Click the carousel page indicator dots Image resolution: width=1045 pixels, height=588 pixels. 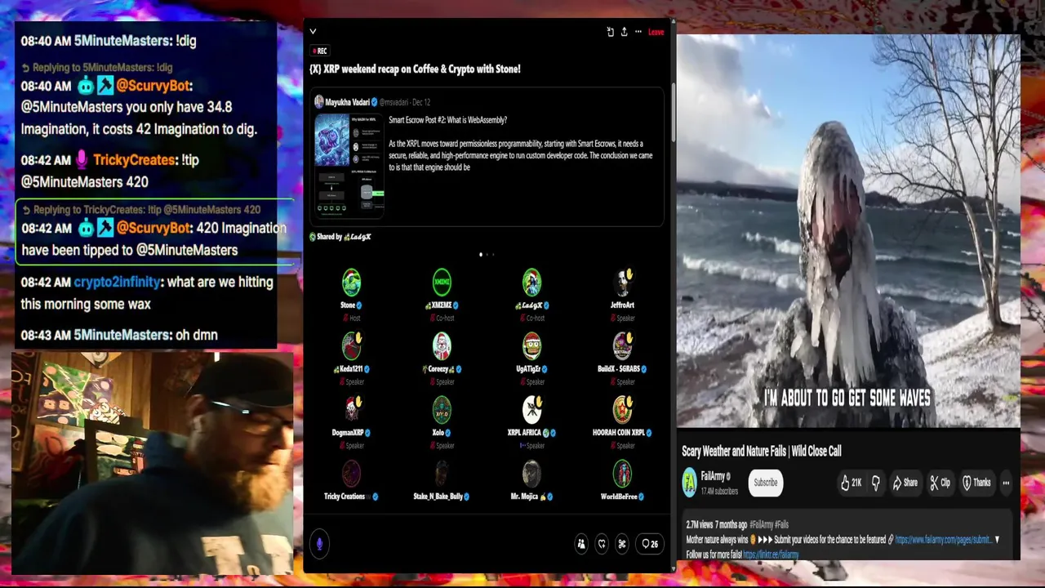[487, 254]
